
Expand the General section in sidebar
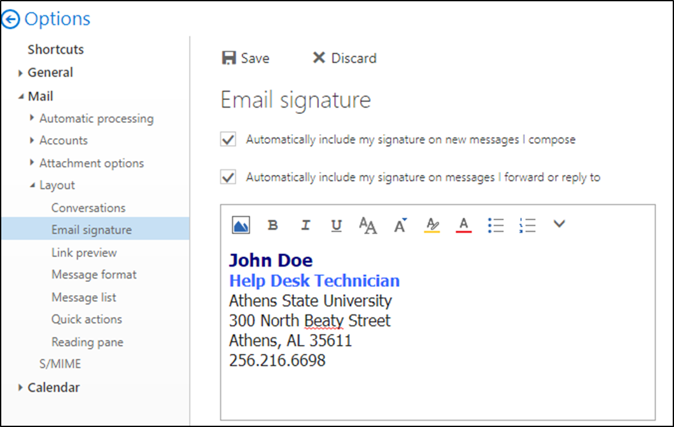point(21,73)
